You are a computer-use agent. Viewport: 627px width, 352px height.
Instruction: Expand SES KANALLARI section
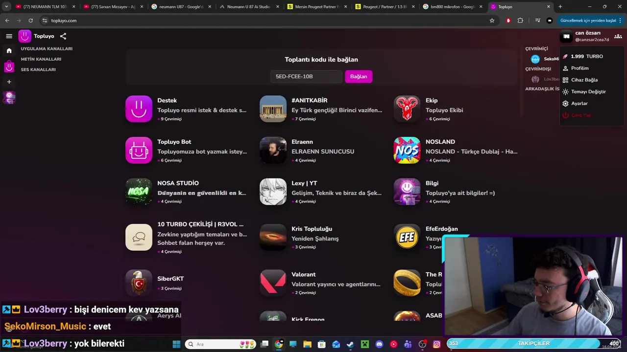38,69
